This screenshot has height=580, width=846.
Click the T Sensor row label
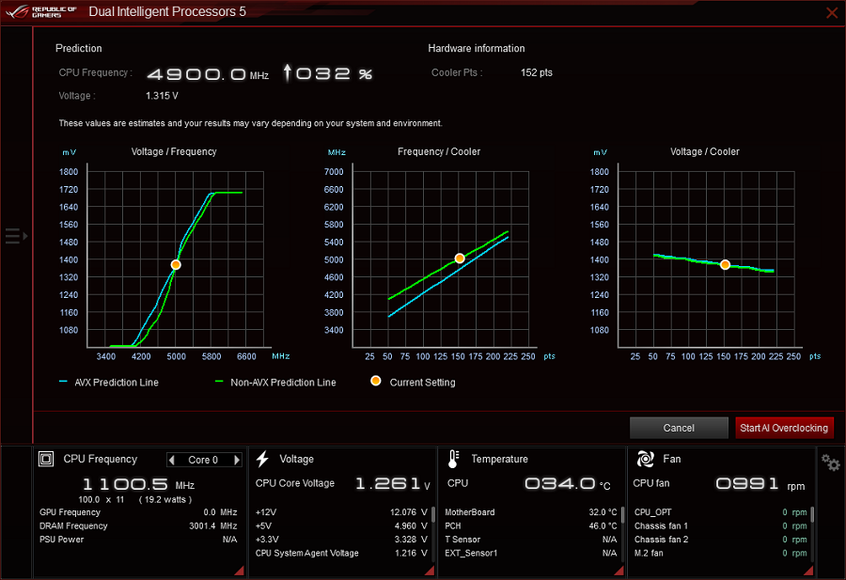(462, 539)
